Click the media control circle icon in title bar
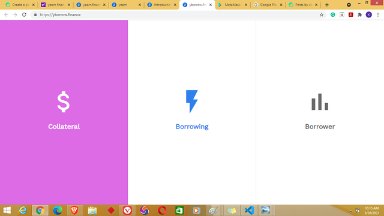 (349, 5)
